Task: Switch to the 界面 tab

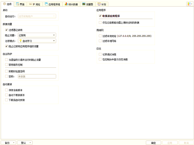Action: coord(20,4)
